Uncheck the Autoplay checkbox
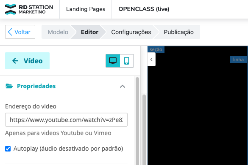 [x=8, y=149]
